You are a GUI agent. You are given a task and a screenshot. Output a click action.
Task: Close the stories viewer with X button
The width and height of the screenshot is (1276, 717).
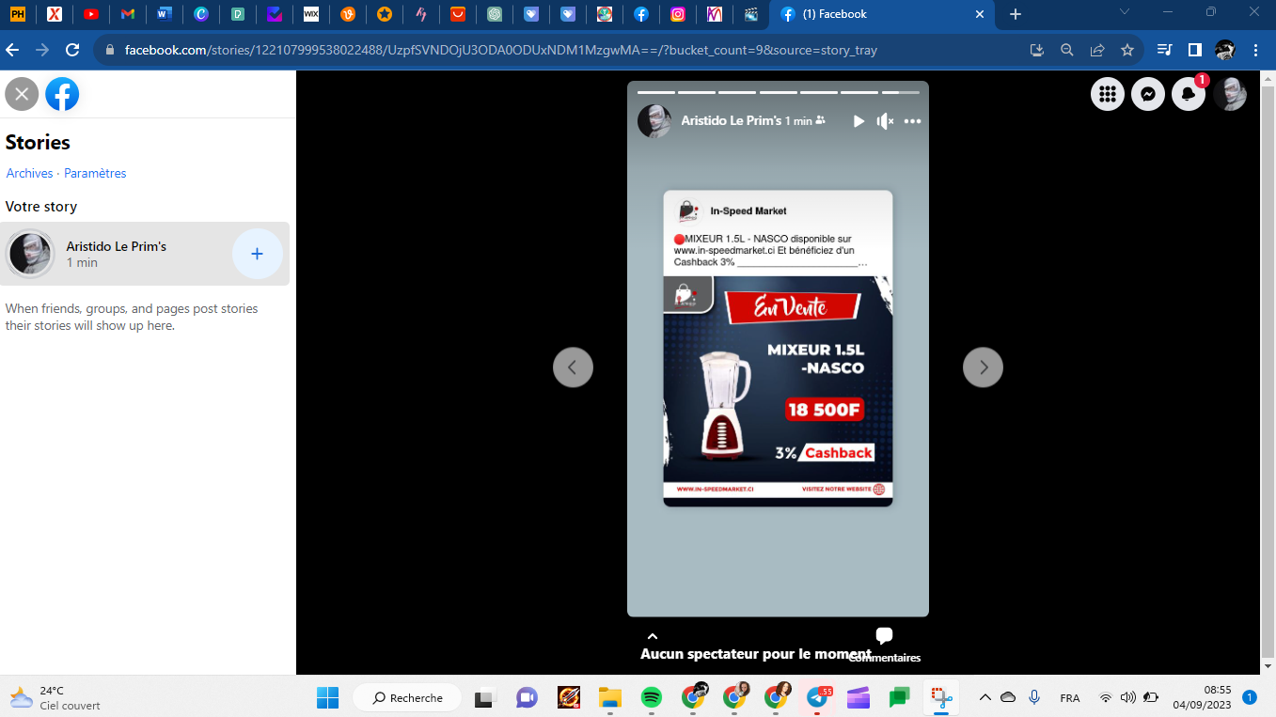22,94
